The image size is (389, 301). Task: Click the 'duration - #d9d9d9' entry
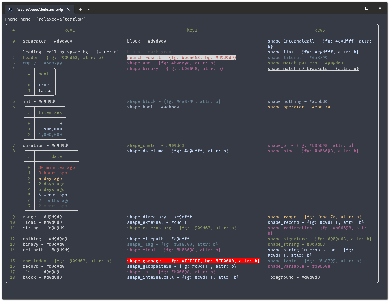(x=46, y=145)
